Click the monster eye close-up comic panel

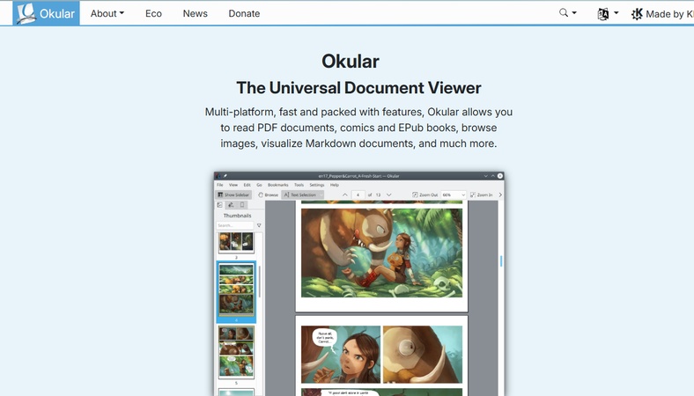tap(423, 355)
